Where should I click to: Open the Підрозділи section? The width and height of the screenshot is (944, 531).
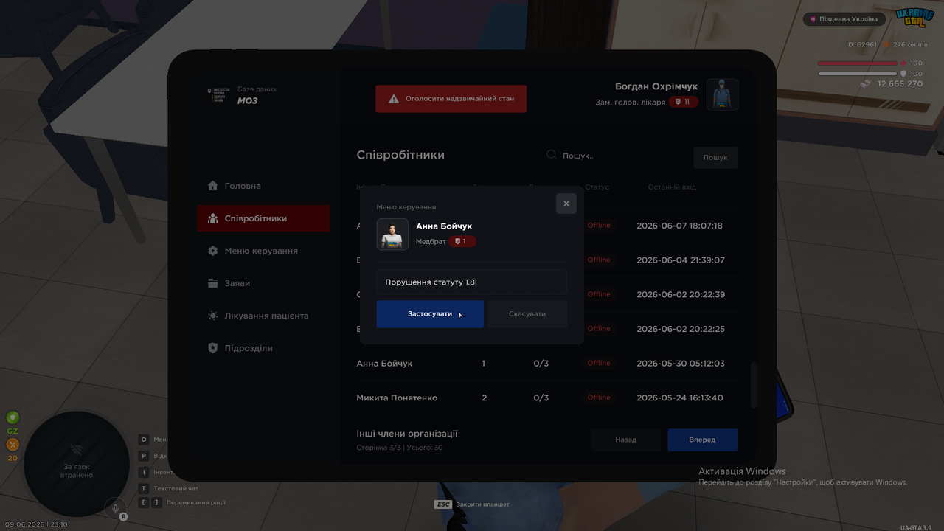(x=263, y=348)
